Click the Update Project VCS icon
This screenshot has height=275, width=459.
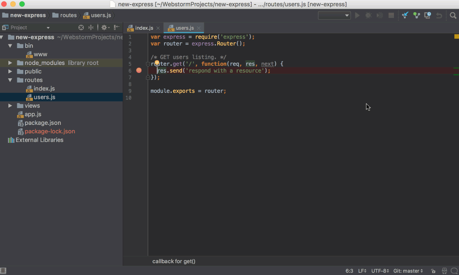click(405, 16)
